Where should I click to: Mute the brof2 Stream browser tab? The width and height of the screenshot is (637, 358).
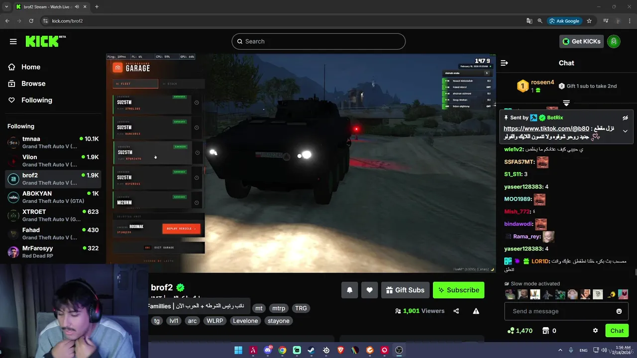point(77,6)
